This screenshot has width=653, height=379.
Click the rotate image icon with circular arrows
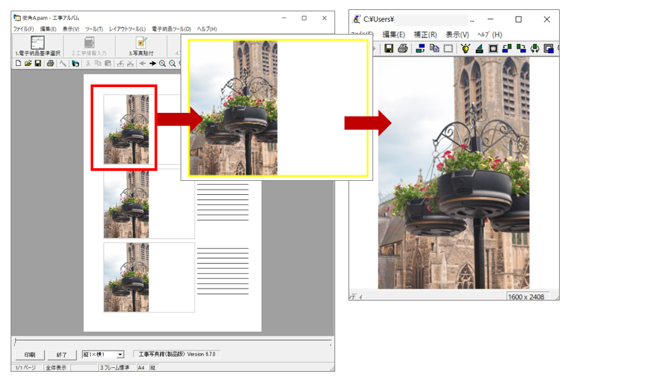[x=534, y=48]
